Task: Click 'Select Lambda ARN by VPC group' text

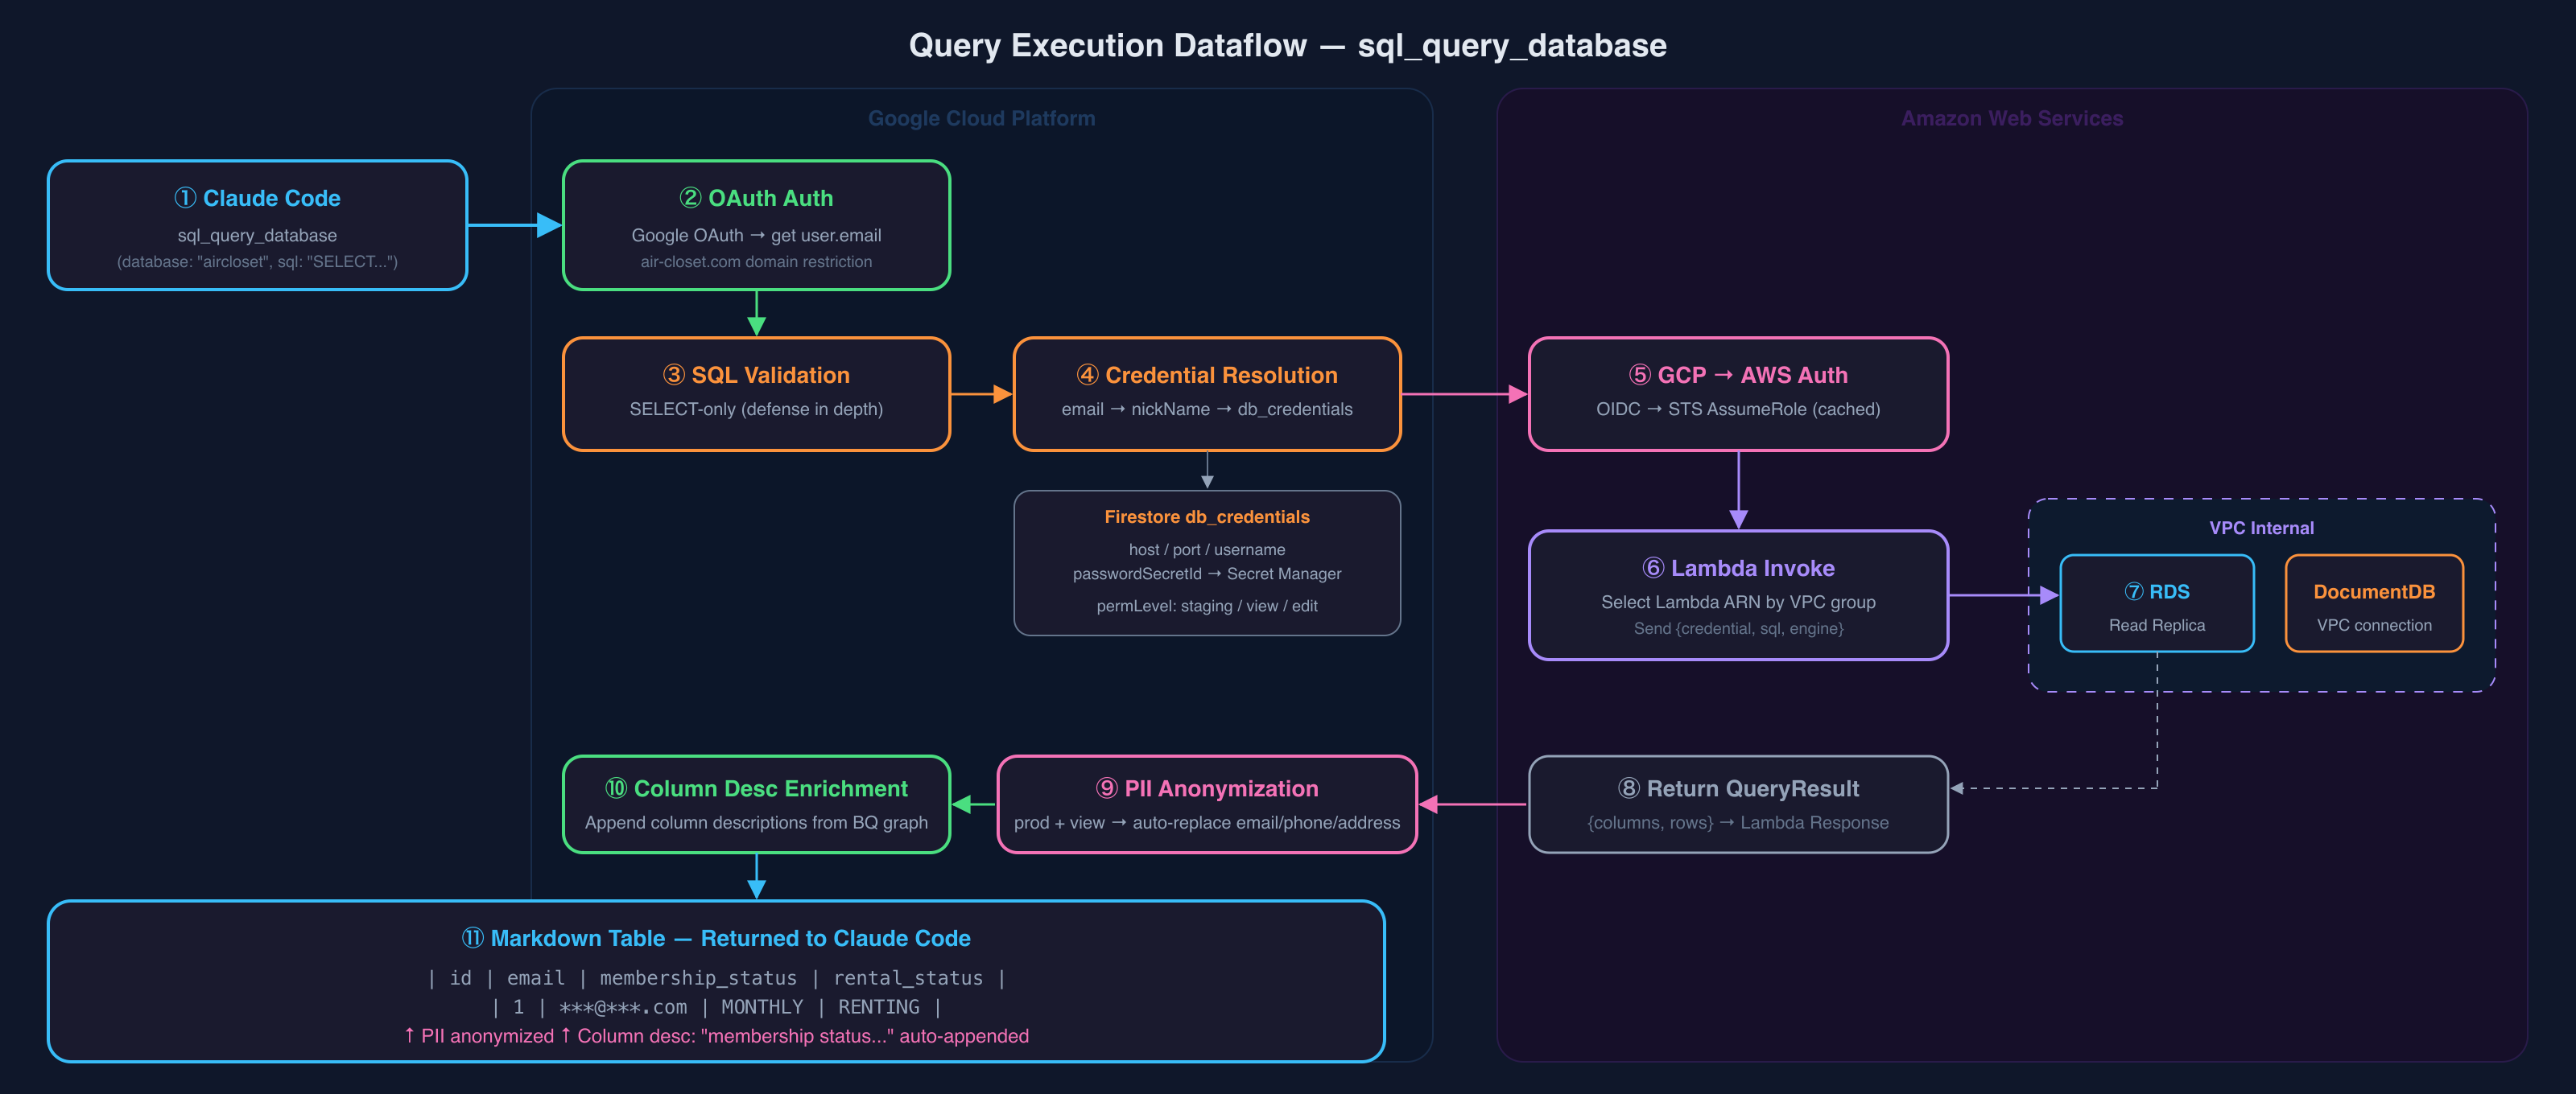Action: point(1738,602)
